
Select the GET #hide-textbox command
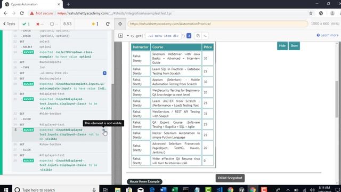(60, 114)
